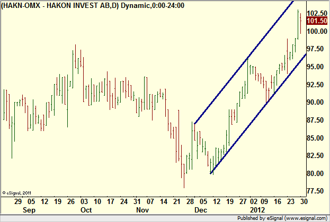Image resolution: width=330 pixels, height=222 pixels.
Task: Click the date label 30 on time axis
Action: 304,201
